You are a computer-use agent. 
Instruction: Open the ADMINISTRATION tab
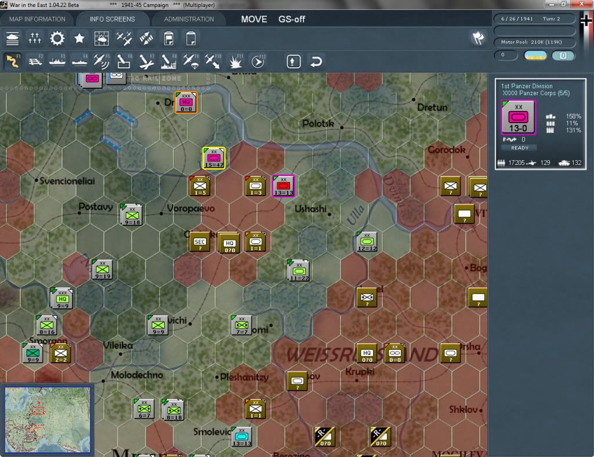point(189,19)
